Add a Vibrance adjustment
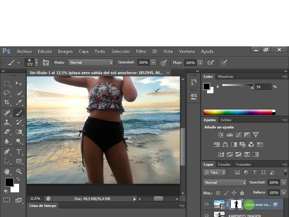The image size is (289, 217). click(x=256, y=135)
